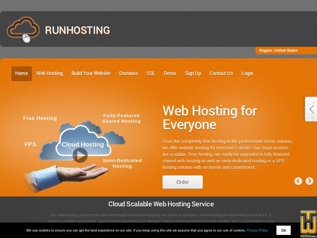Open the Contact Us page
317x238 pixels.
coord(221,73)
